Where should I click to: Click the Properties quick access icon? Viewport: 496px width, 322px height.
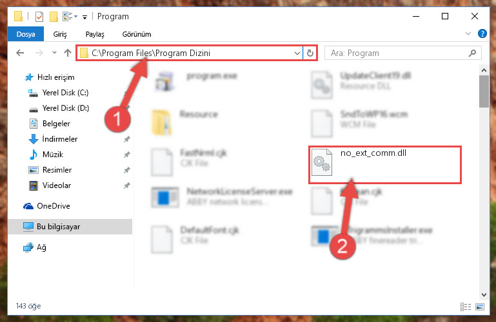[39, 16]
